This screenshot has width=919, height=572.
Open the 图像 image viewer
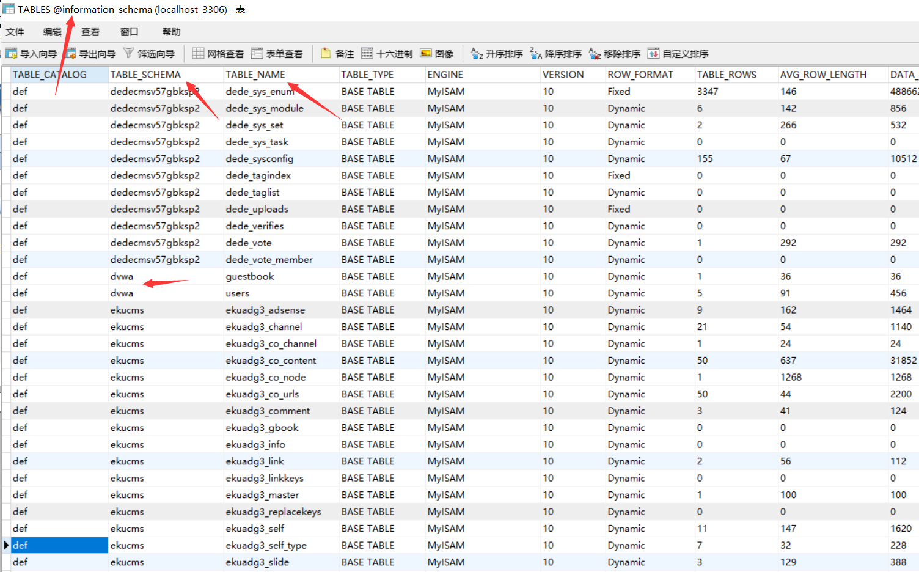tap(437, 54)
